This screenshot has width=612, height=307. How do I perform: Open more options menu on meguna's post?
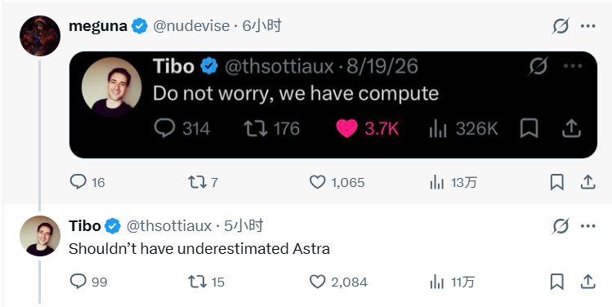(587, 26)
